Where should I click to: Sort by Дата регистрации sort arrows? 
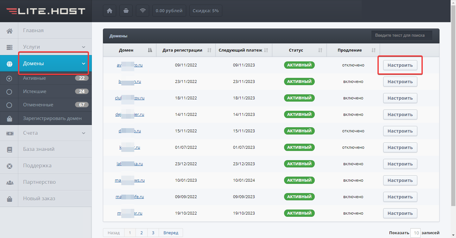click(209, 50)
